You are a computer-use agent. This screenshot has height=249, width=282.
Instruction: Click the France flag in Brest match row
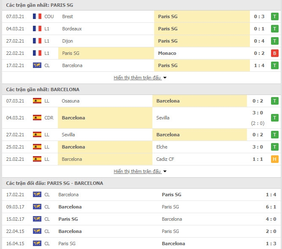tap(37, 16)
